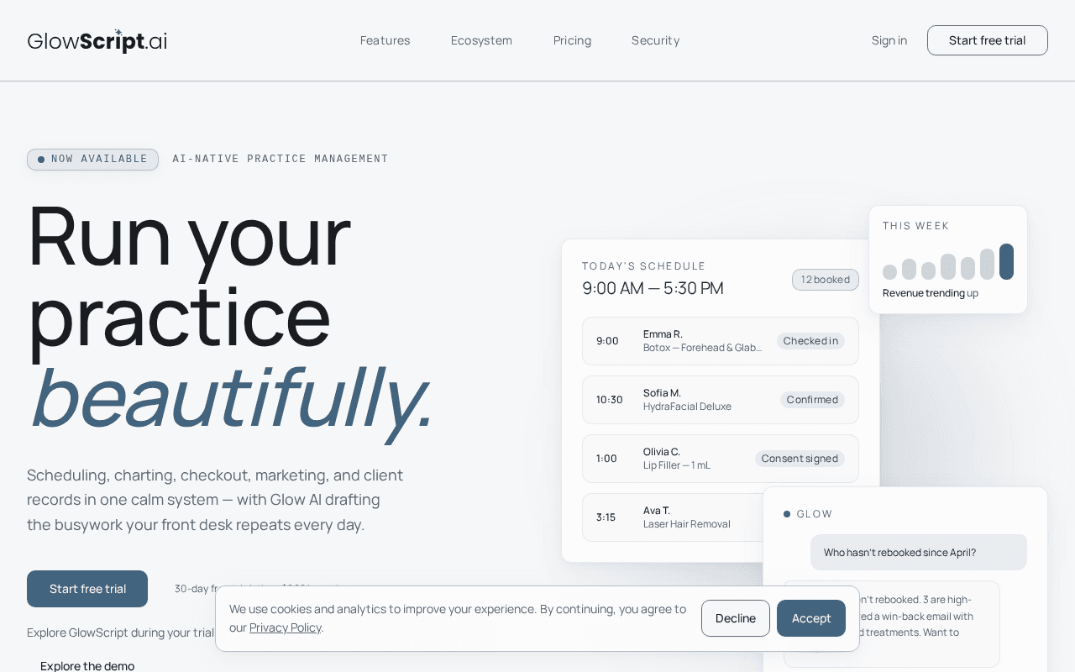Click the Checked in status pill
Screen dimensions: 1075x672
click(810, 341)
